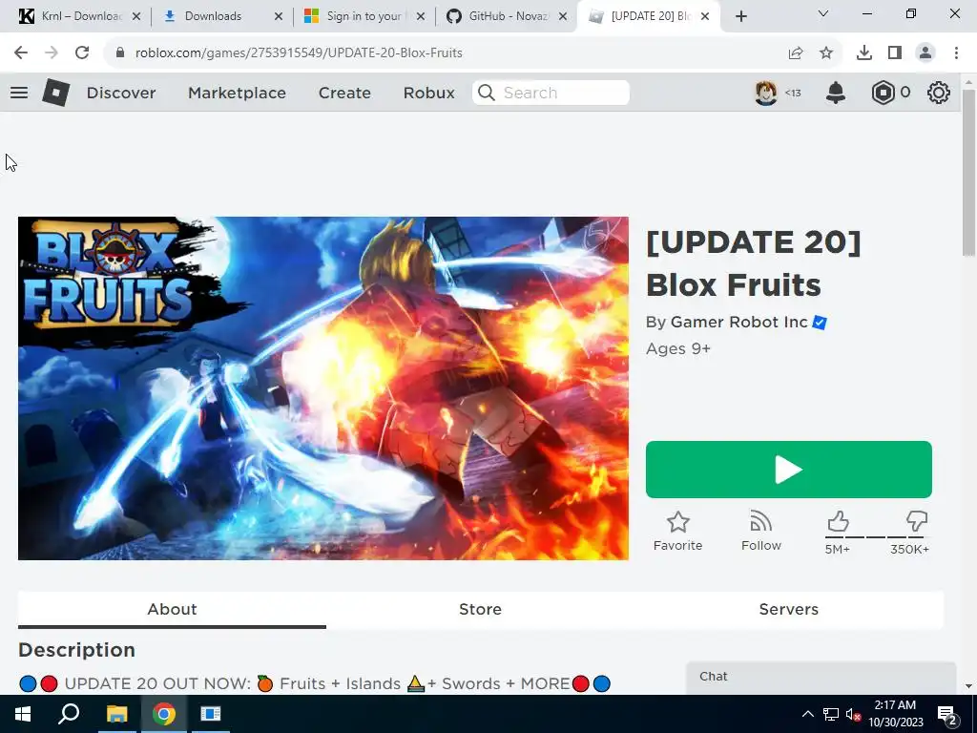This screenshot has height=733, width=977.
Task: Open Roblox settings gear
Action: point(939,93)
